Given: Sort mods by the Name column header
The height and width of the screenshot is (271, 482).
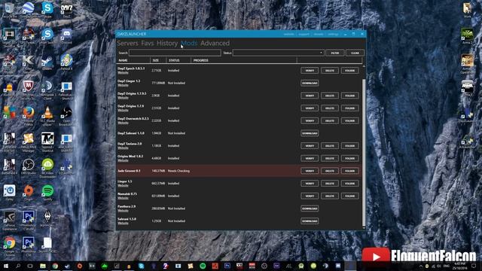Looking at the screenshot, I should pos(133,60).
